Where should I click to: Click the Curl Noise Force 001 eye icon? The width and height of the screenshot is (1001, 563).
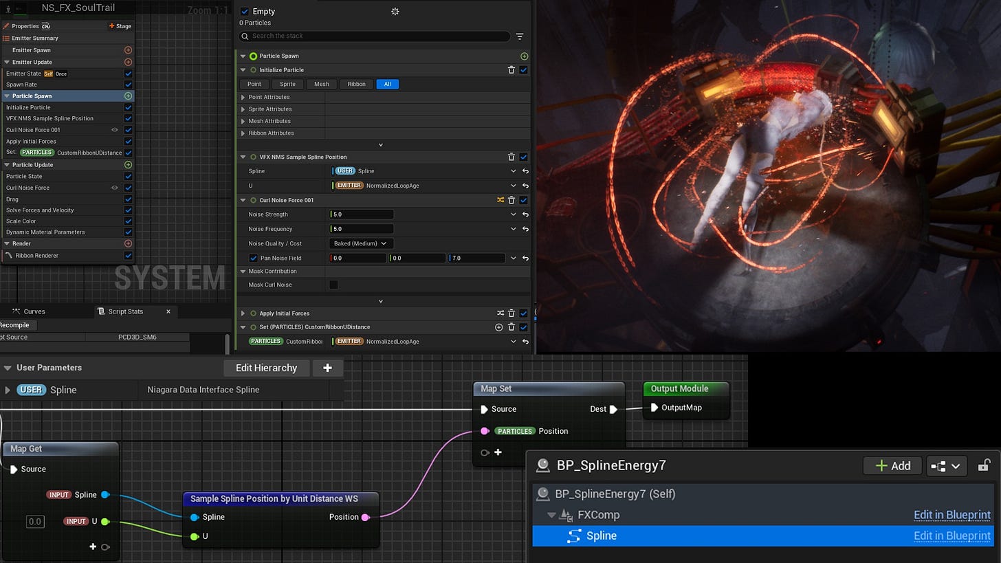[x=115, y=130]
